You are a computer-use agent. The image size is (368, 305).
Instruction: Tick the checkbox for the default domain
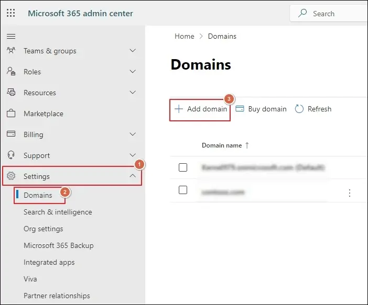tap(183, 167)
